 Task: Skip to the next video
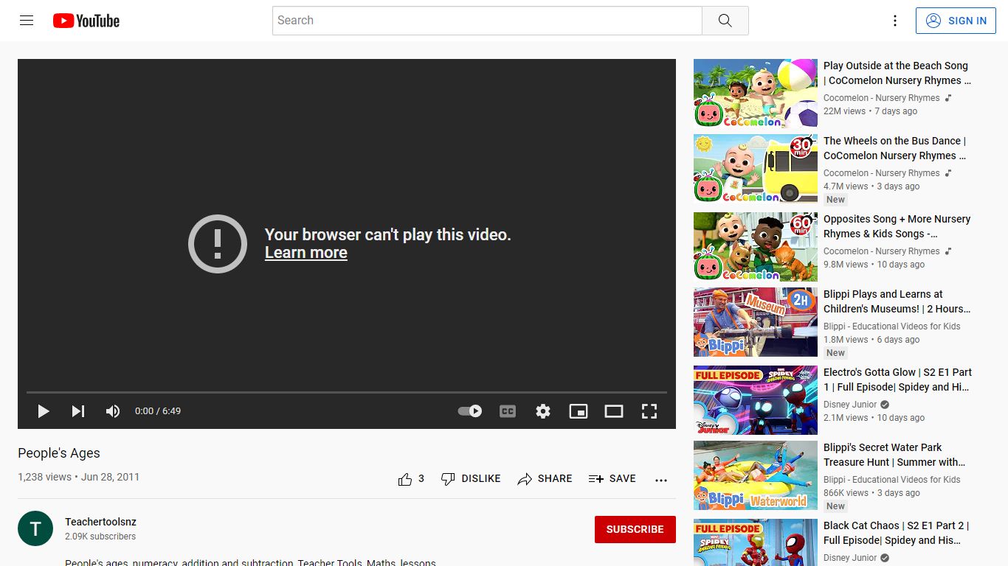(78, 411)
